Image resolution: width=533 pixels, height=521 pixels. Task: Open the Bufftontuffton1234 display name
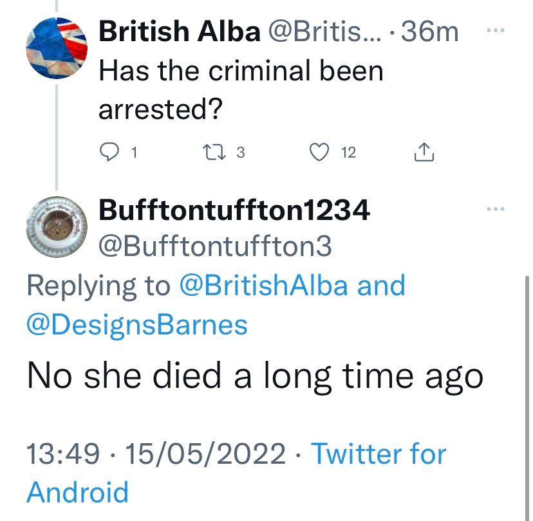234,210
